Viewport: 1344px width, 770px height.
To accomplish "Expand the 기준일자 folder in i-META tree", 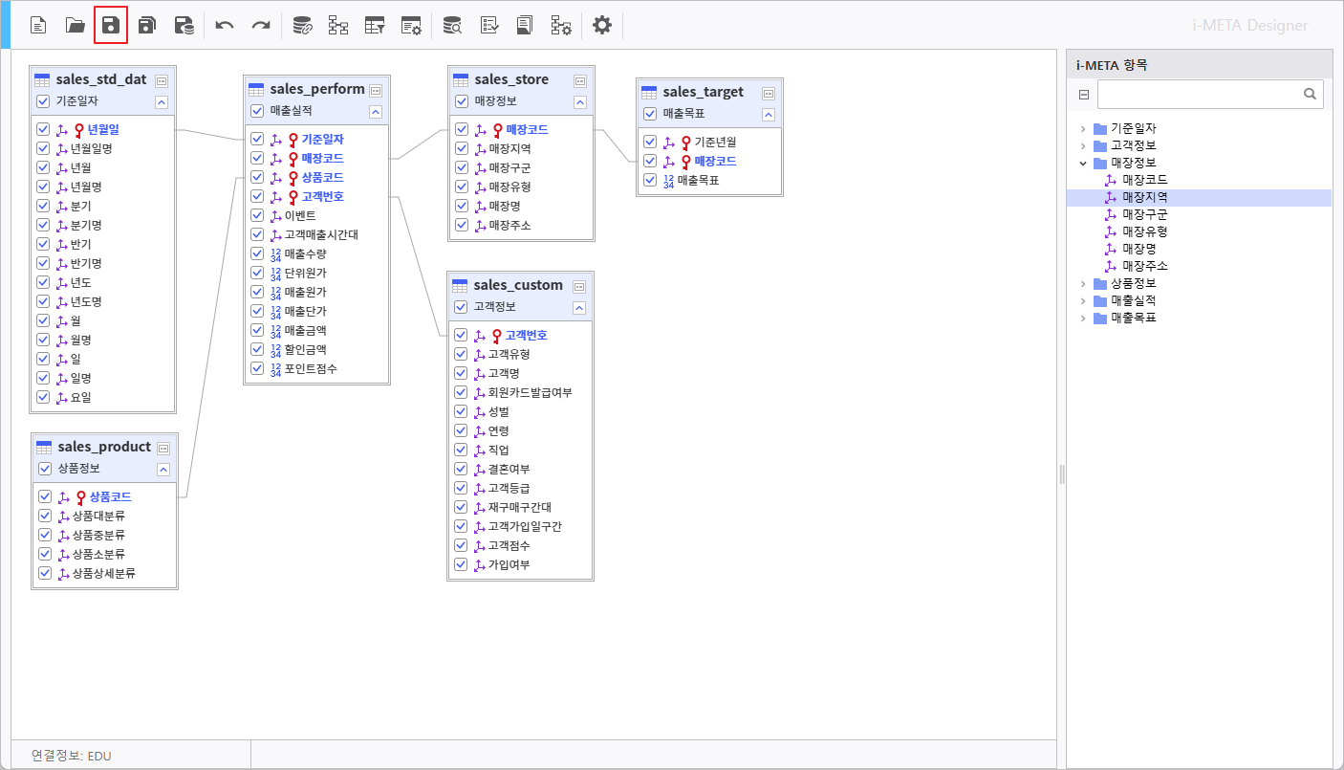I will 1083,128.
